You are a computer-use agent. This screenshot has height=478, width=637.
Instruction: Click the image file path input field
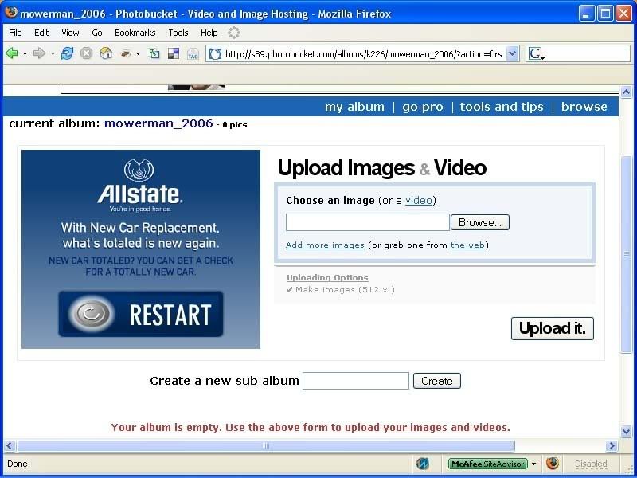pos(368,222)
